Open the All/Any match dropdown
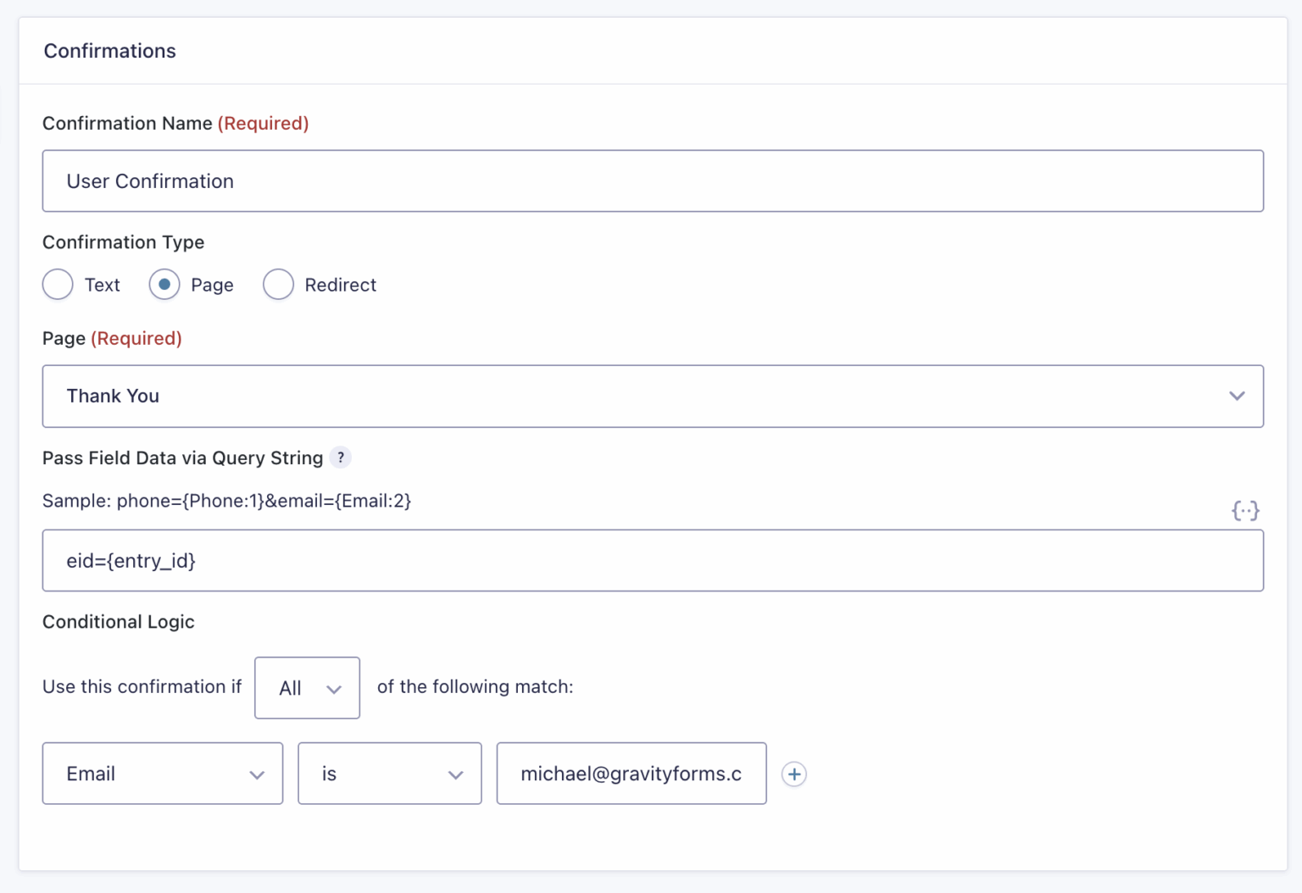 (x=307, y=687)
